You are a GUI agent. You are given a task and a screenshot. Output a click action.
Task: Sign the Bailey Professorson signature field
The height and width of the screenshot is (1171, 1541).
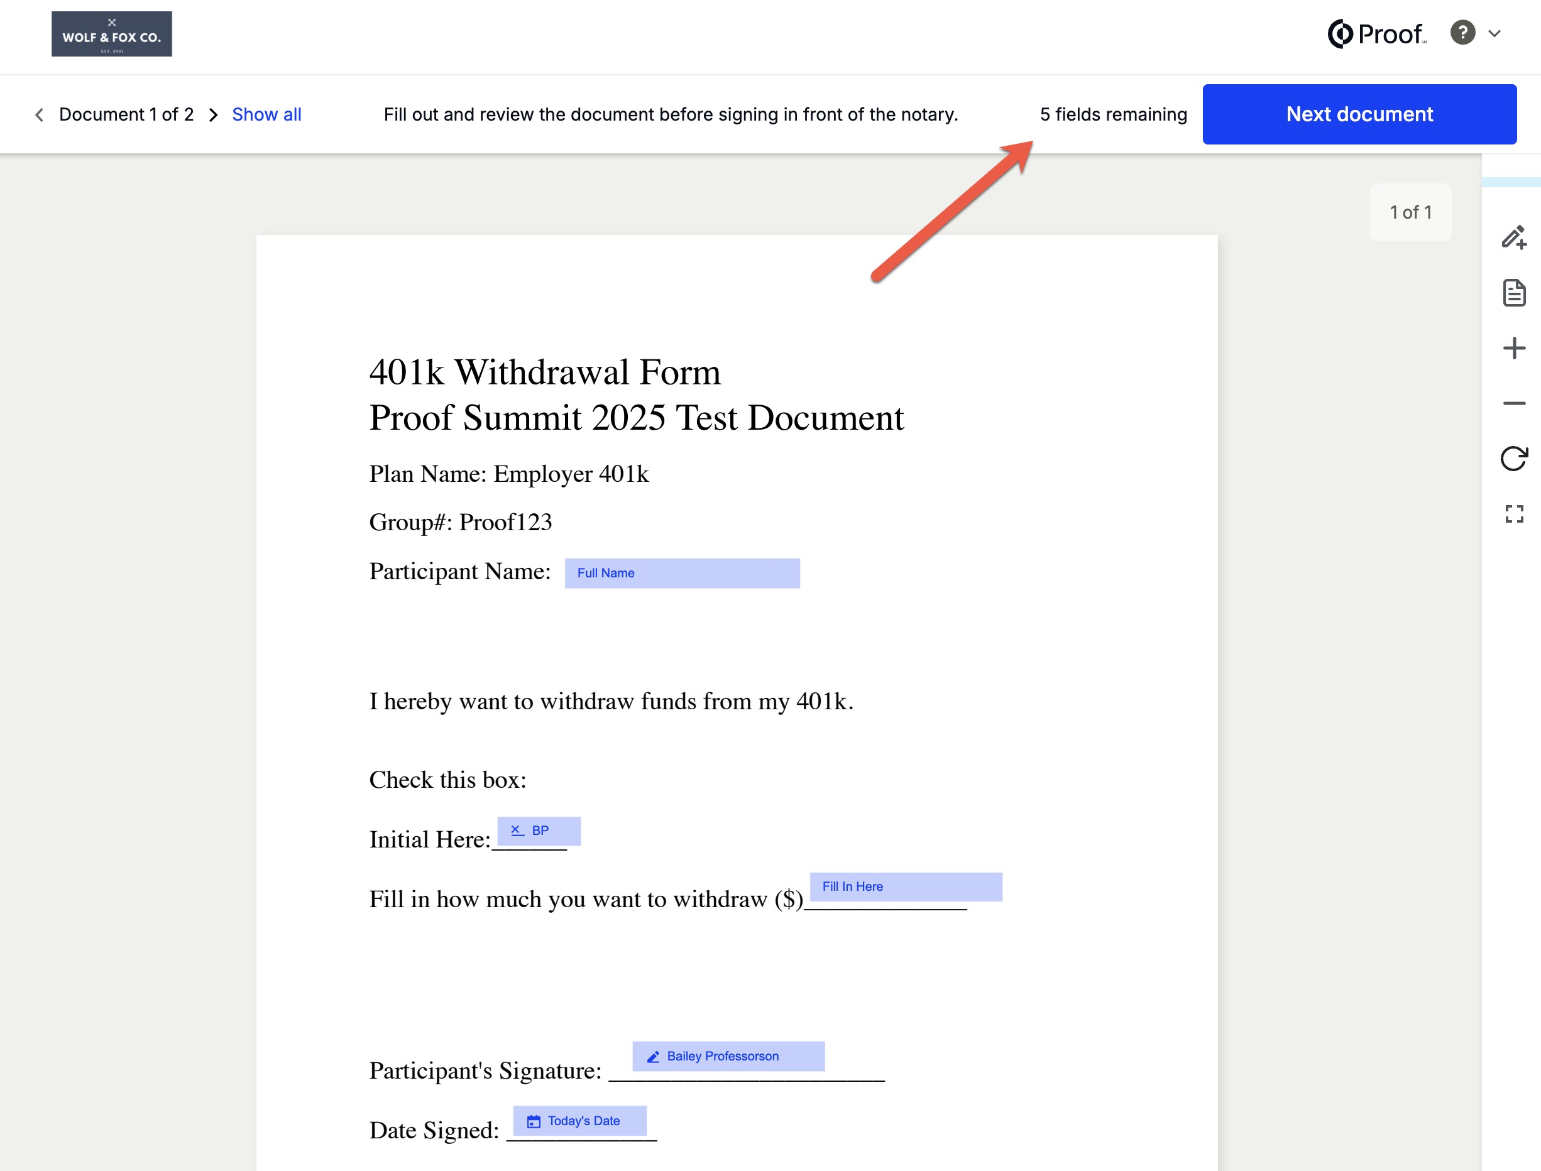727,1056
